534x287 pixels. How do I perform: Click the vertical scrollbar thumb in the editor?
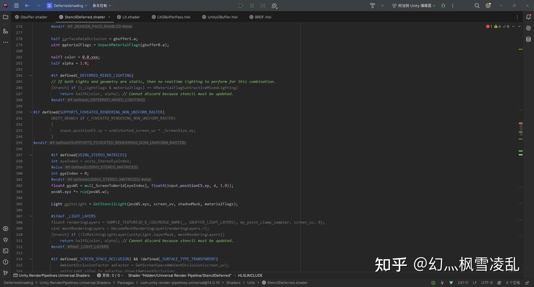click(521, 129)
